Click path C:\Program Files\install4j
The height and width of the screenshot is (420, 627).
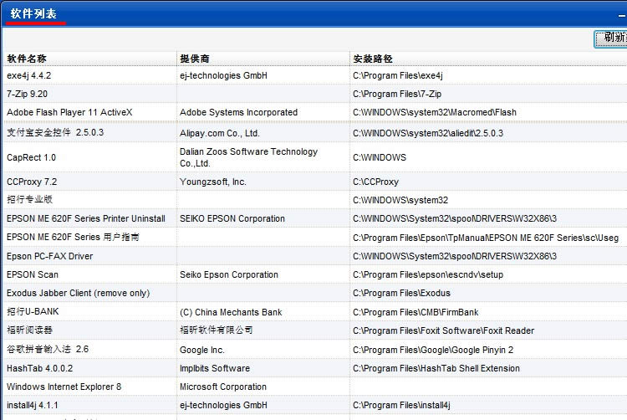tap(401, 405)
